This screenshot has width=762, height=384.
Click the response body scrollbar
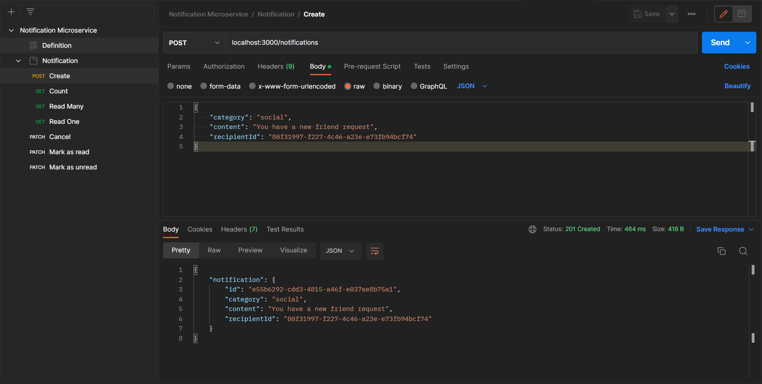[x=753, y=270]
